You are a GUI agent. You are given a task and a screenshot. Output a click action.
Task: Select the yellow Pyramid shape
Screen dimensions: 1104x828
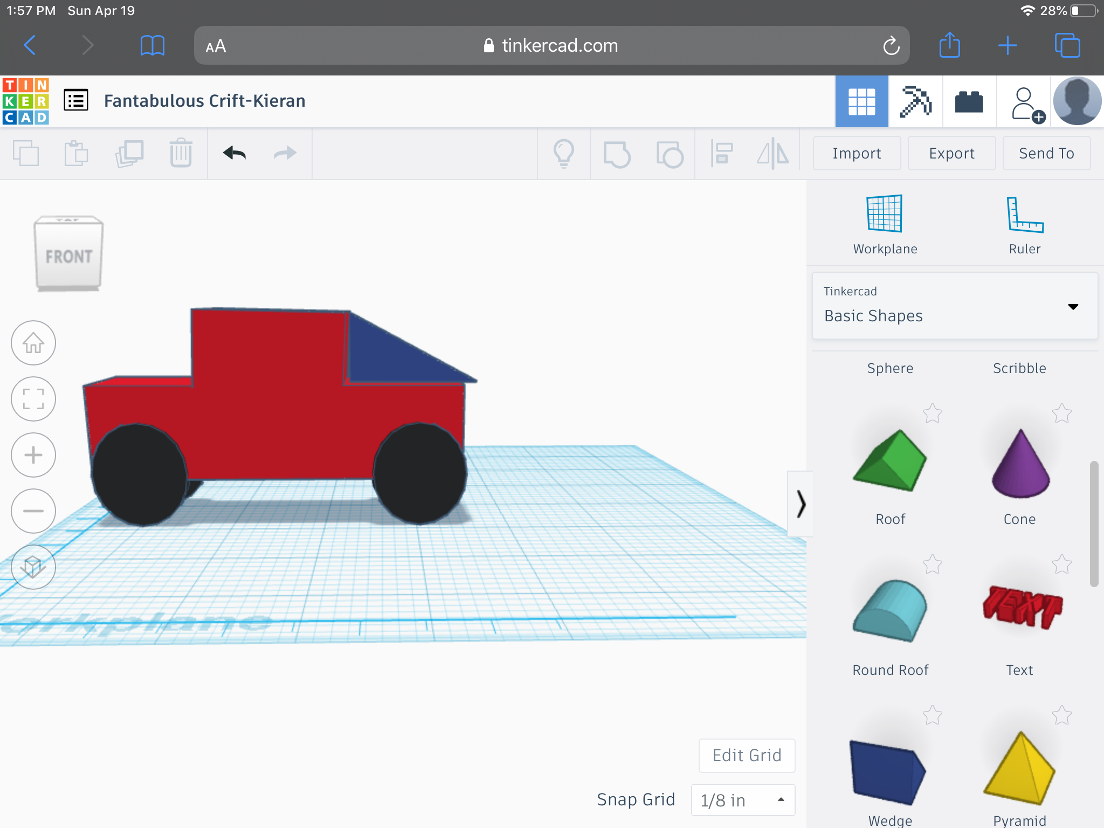pos(1019,769)
